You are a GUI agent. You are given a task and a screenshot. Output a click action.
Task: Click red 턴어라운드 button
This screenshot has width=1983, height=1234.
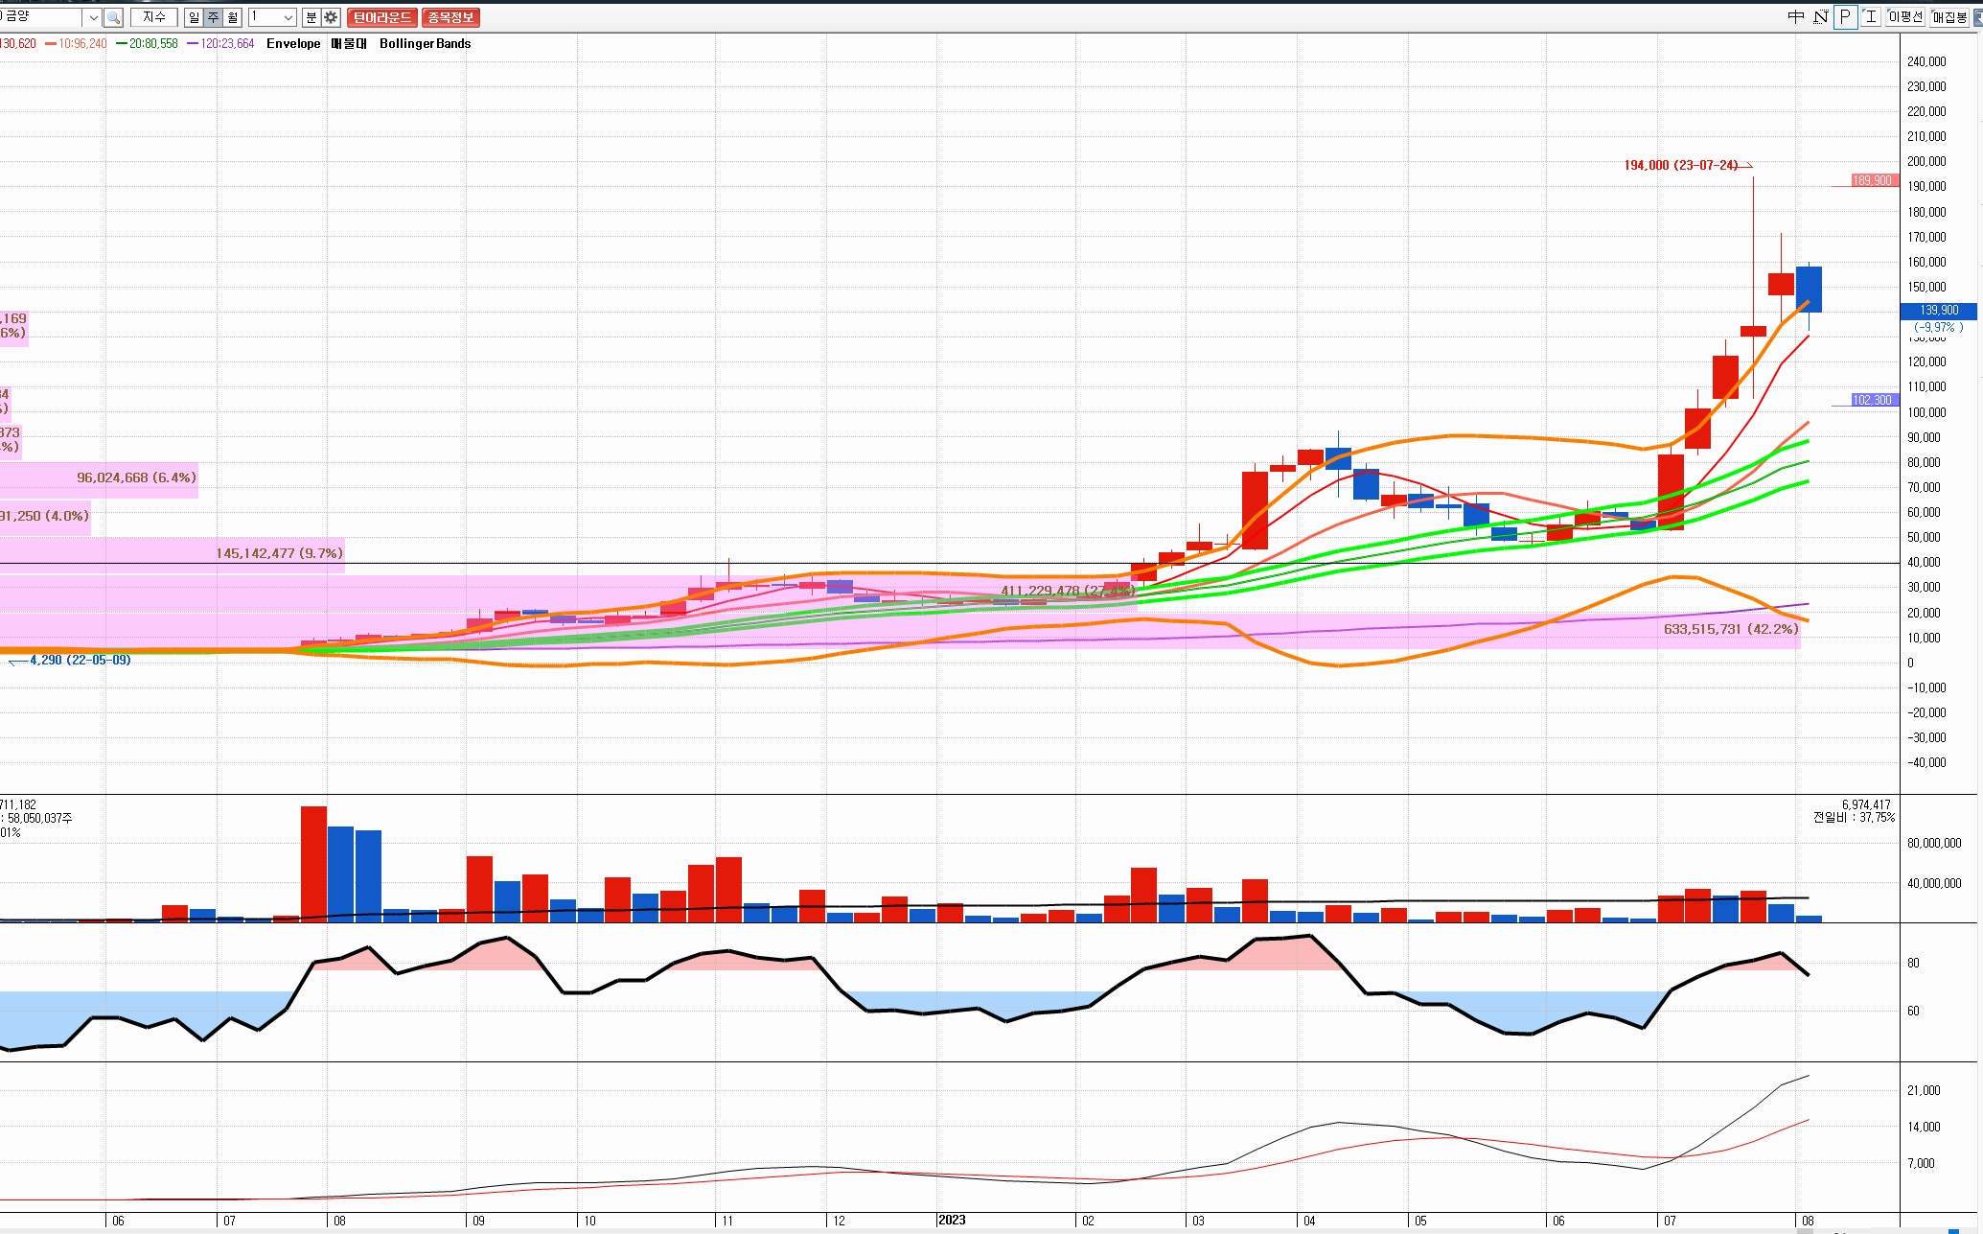click(x=381, y=17)
